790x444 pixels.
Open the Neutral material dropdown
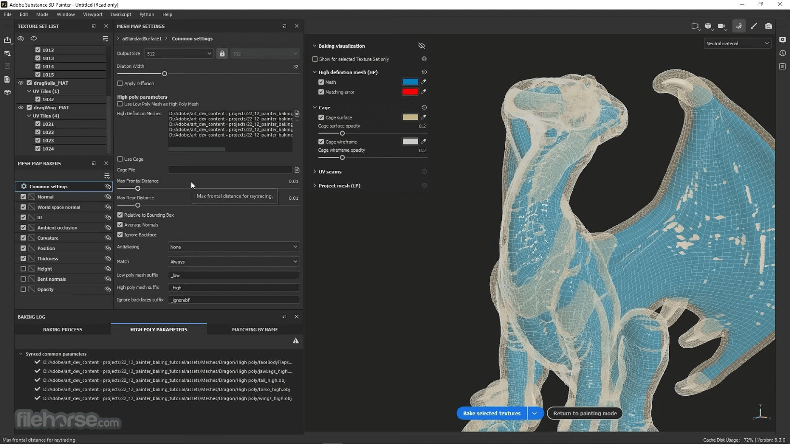(x=737, y=43)
